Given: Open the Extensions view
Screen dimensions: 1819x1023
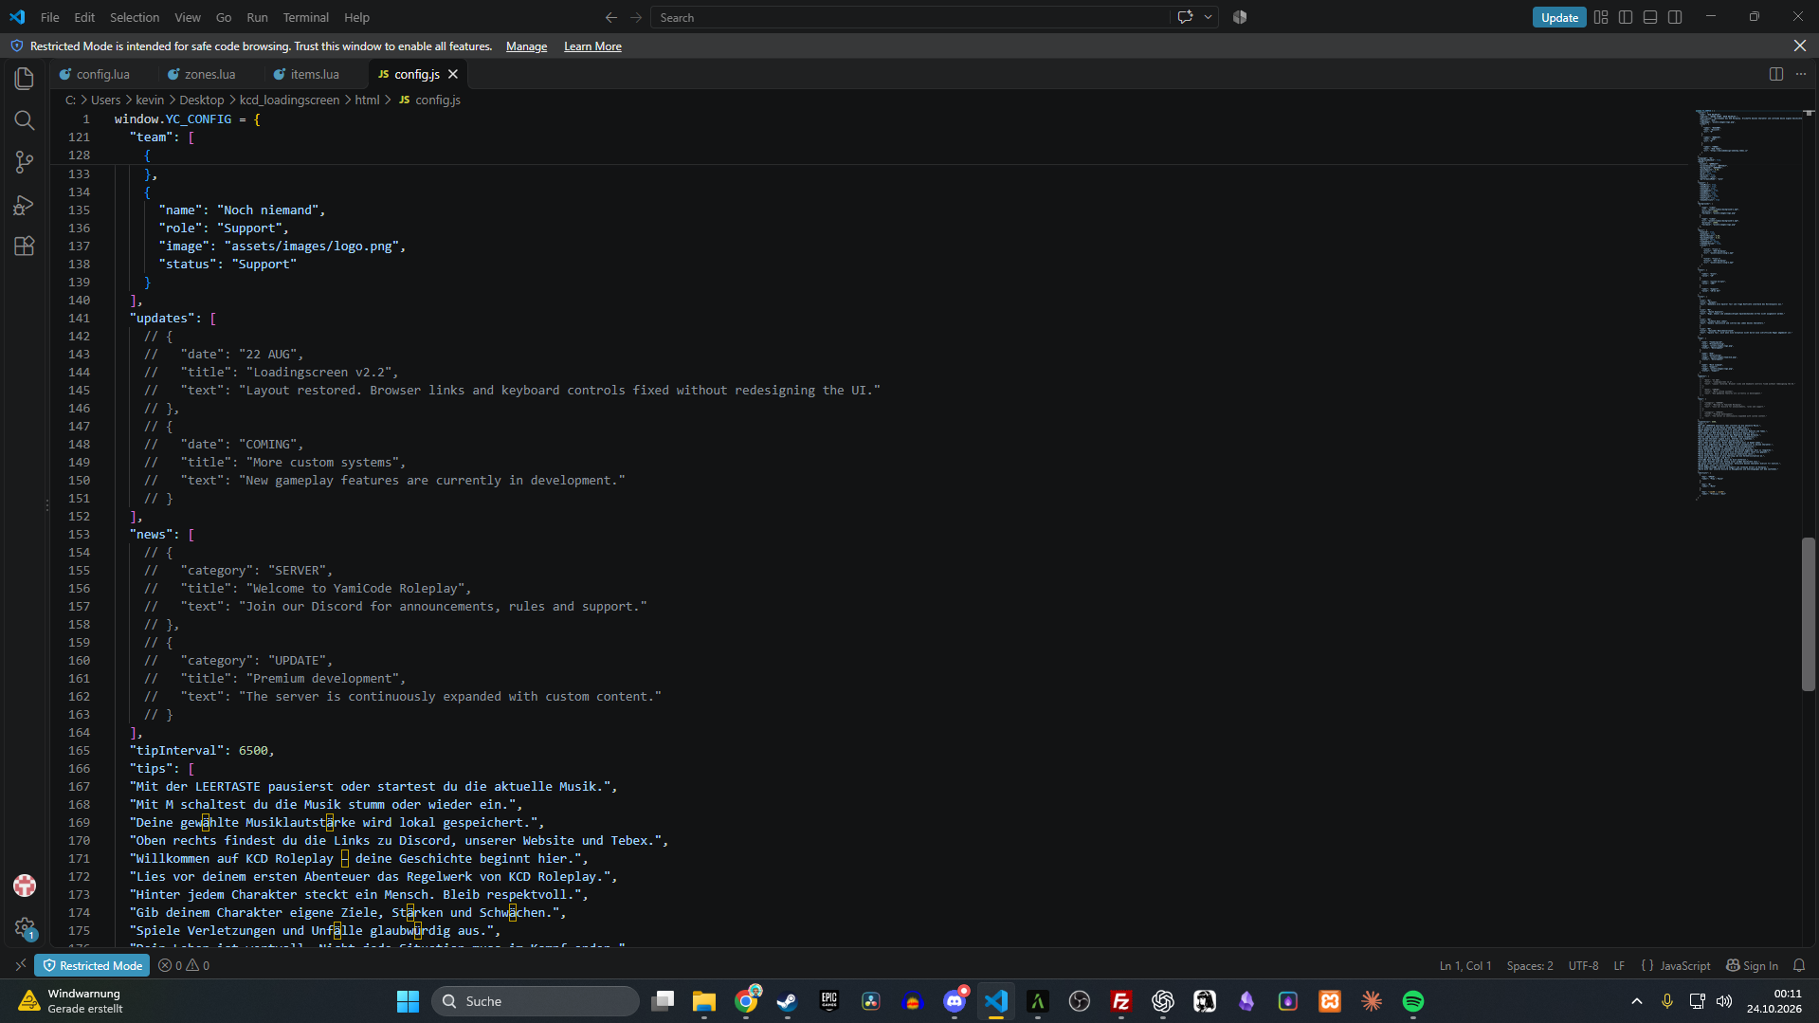Looking at the screenshot, I should pos(25,247).
